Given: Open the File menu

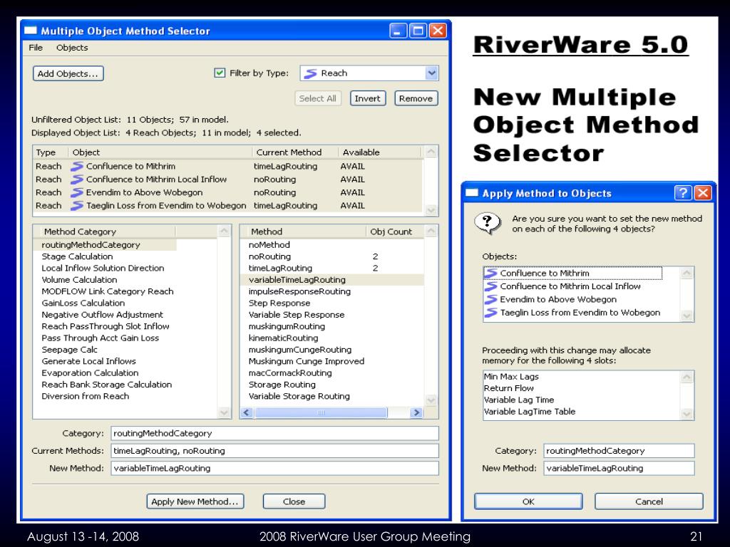Looking at the screenshot, I should coord(36,48).
